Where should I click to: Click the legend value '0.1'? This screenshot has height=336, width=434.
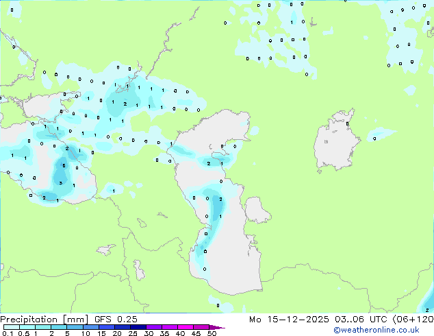coord(8,333)
